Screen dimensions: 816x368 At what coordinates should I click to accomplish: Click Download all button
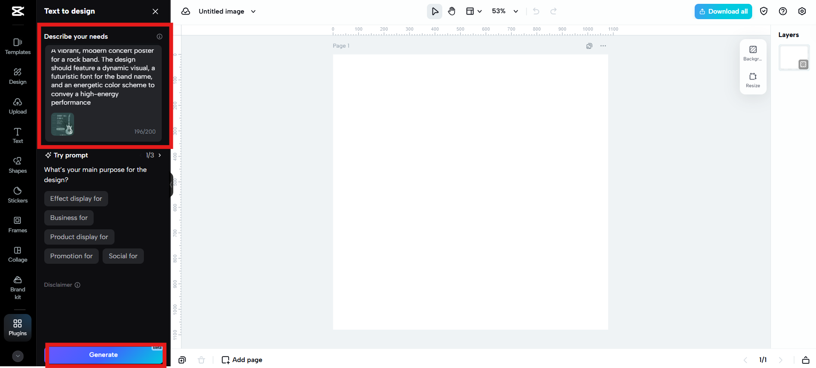point(723,11)
